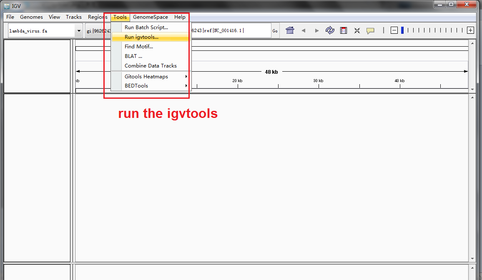Go back with the left arrow button
Screen dimensions: 482x280
[304, 30]
